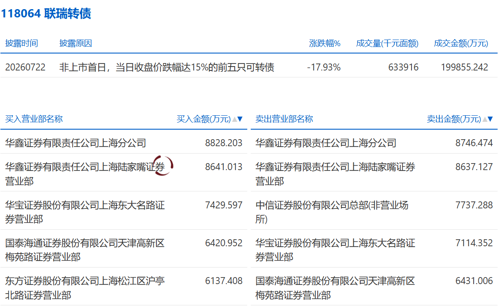Sort sell amount ascending arrow

485,119
